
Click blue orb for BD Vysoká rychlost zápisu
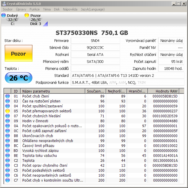point(8,150)
